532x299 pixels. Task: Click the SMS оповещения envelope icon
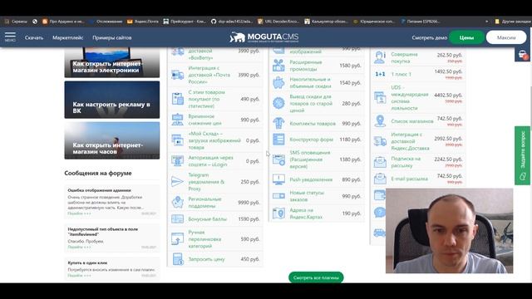click(x=278, y=159)
